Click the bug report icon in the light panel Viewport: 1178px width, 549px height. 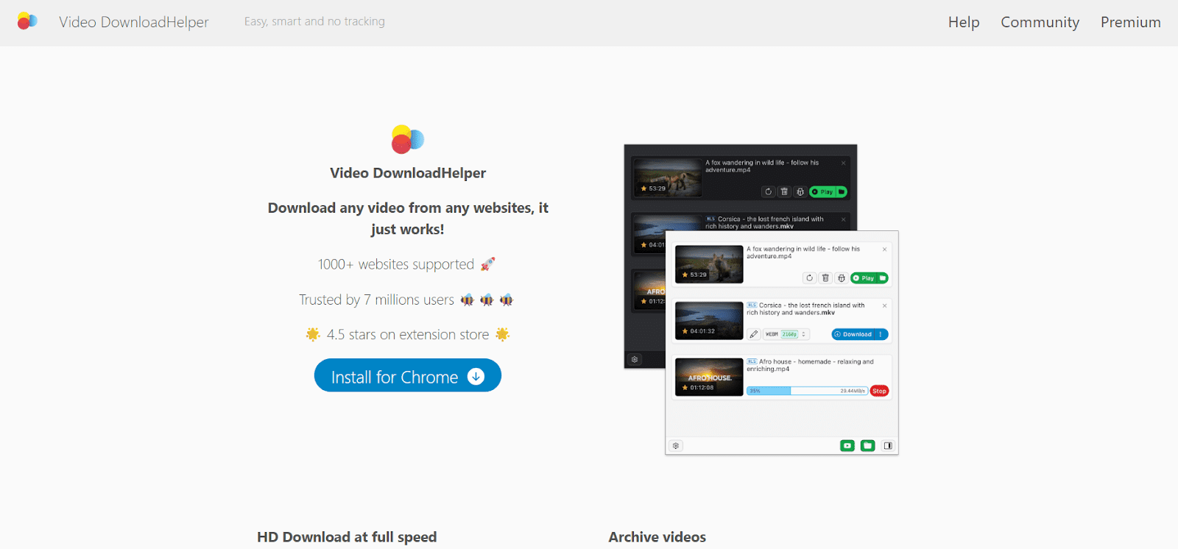tap(842, 278)
